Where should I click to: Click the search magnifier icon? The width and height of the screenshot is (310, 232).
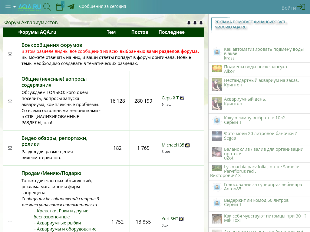(x=47, y=7)
